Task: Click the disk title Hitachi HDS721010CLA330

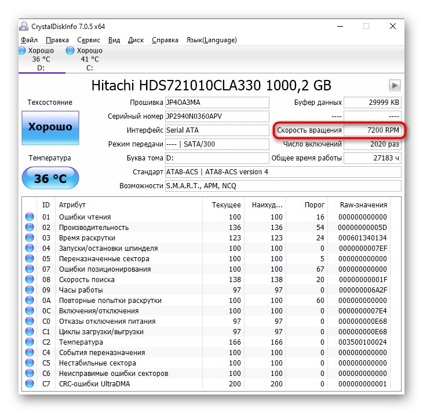Action: coord(211,86)
